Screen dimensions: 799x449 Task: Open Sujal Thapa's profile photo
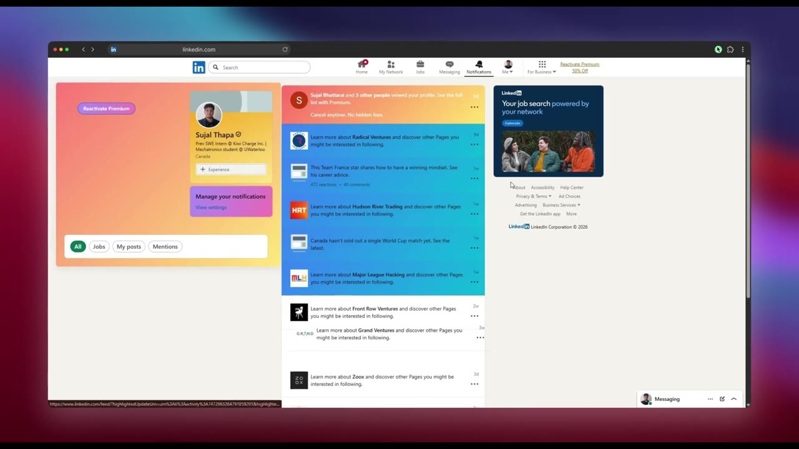209,115
